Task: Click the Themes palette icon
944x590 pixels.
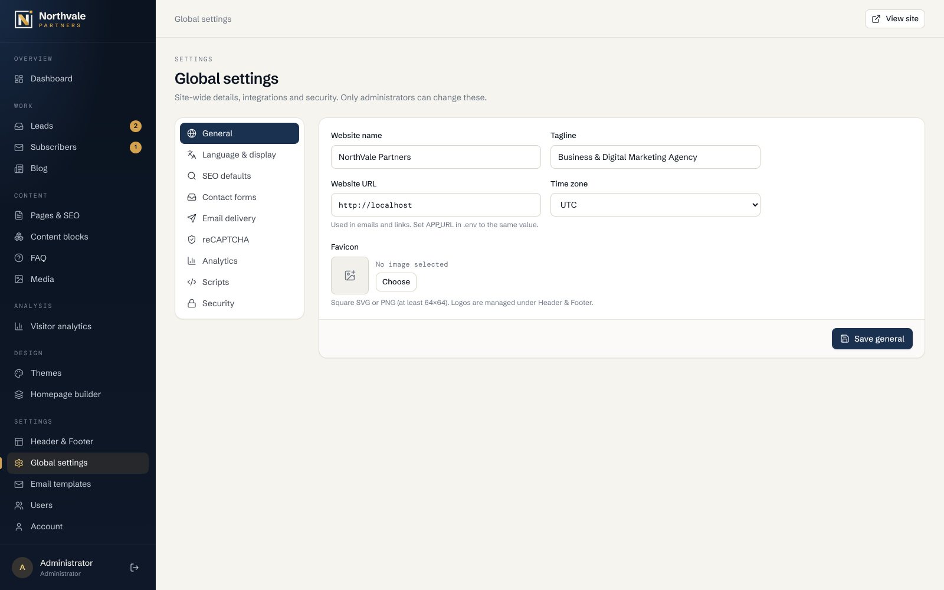Action: point(19,373)
